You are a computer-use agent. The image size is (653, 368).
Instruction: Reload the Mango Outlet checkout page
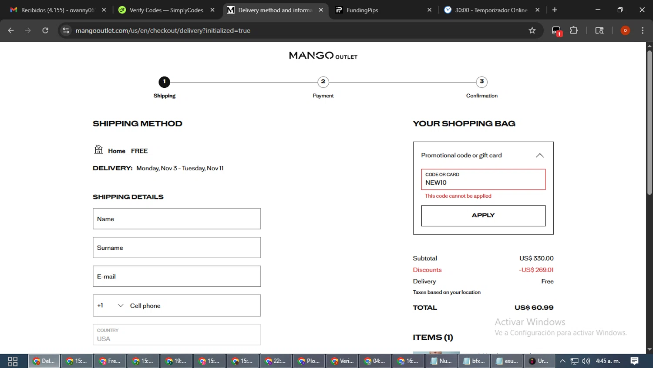(x=45, y=30)
